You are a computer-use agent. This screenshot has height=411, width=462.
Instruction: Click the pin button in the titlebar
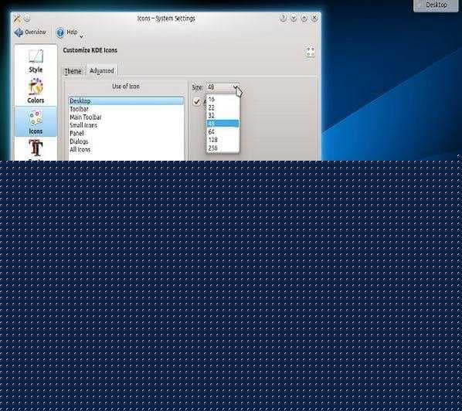point(27,19)
